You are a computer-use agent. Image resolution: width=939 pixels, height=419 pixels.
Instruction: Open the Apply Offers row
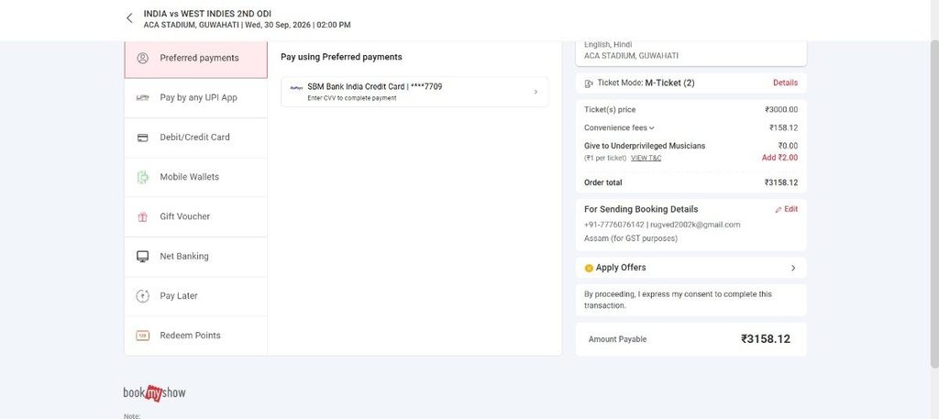coord(691,268)
